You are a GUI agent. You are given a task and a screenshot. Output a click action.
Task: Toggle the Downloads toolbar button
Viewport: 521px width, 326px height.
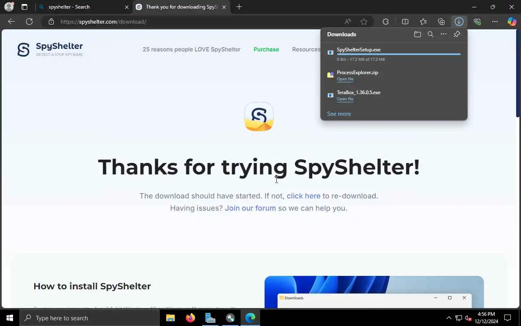pyautogui.click(x=459, y=22)
